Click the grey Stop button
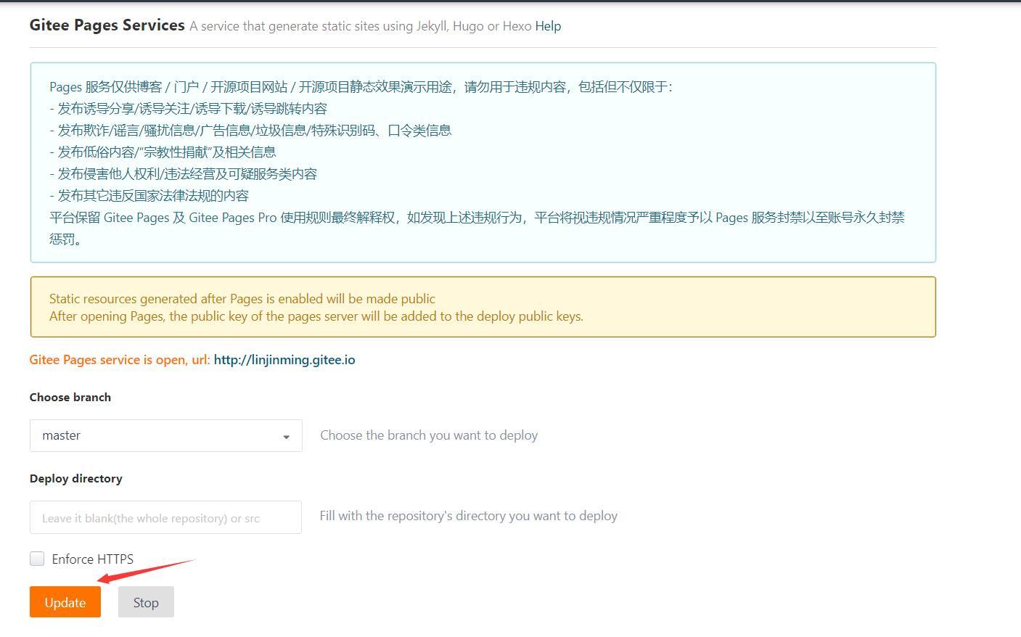The image size is (1021, 637). coord(146,602)
